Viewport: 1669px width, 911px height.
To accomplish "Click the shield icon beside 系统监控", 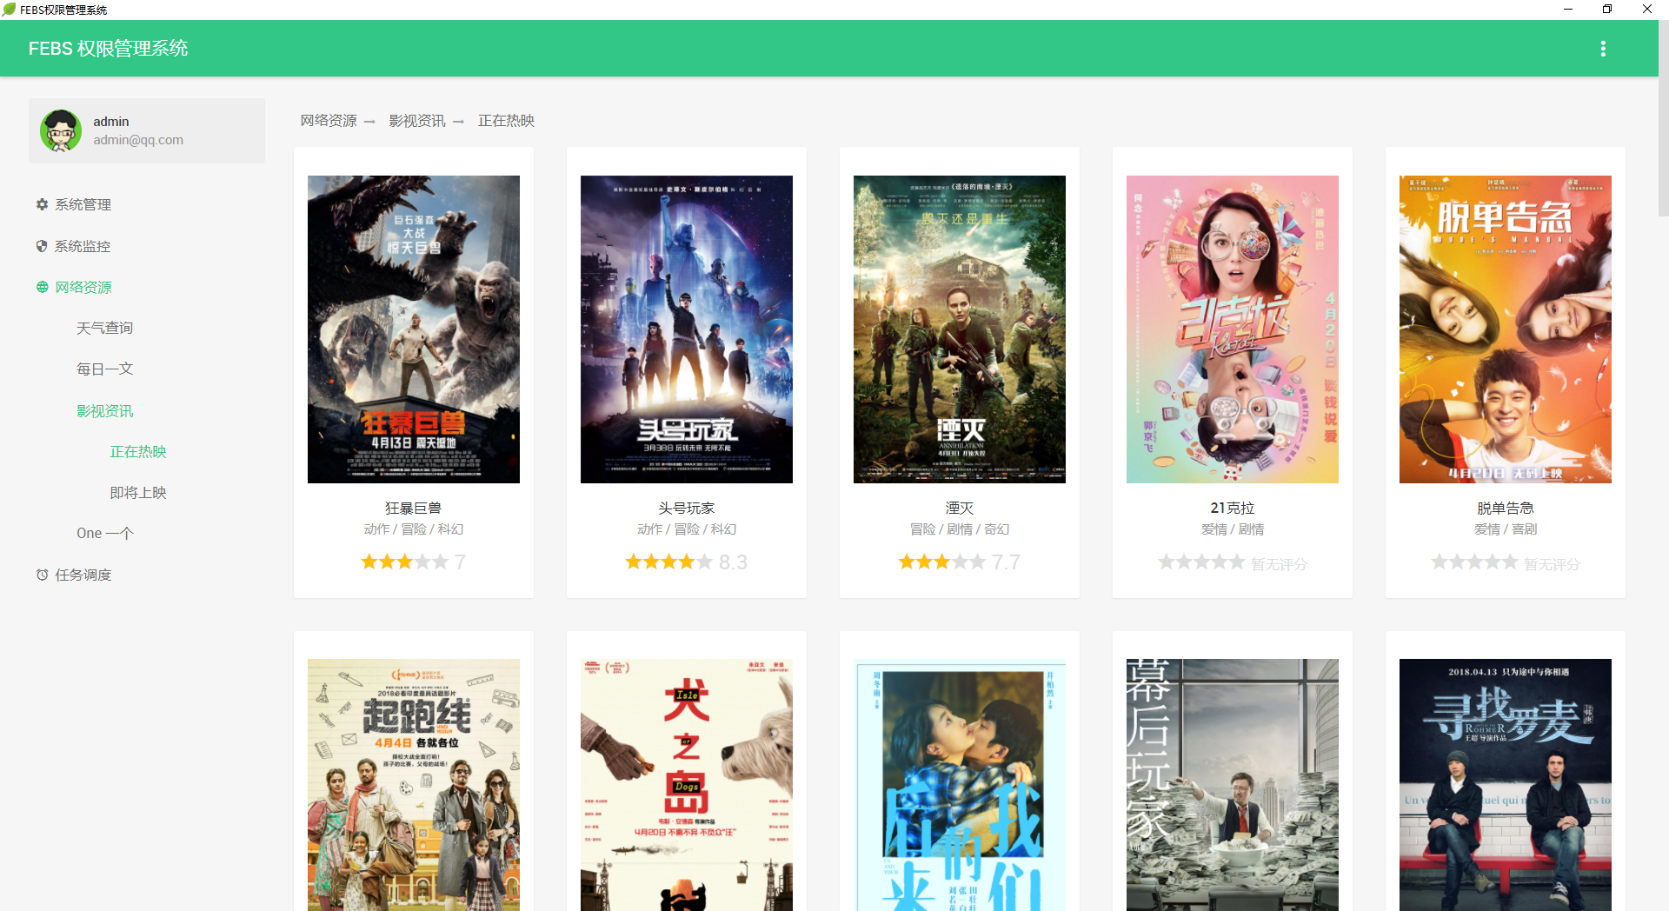I will (x=42, y=246).
